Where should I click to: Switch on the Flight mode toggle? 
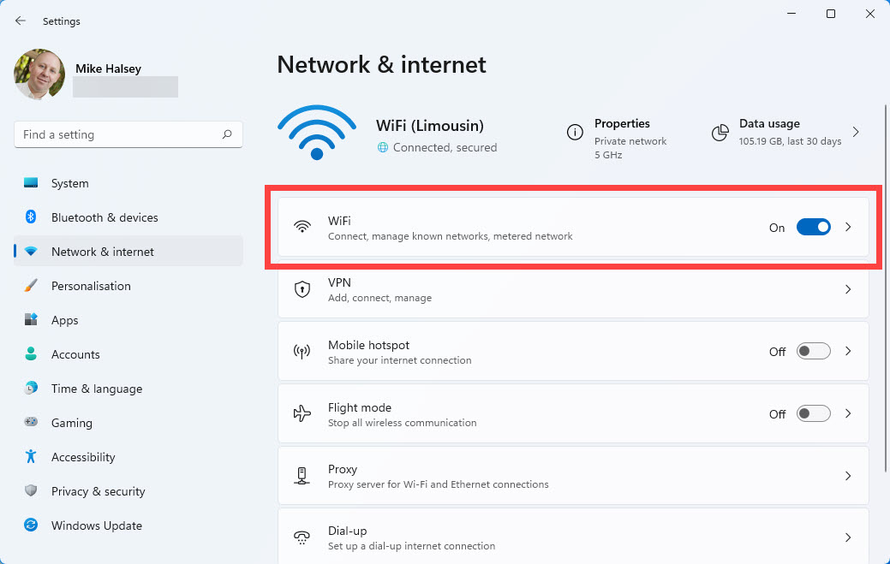[813, 413]
